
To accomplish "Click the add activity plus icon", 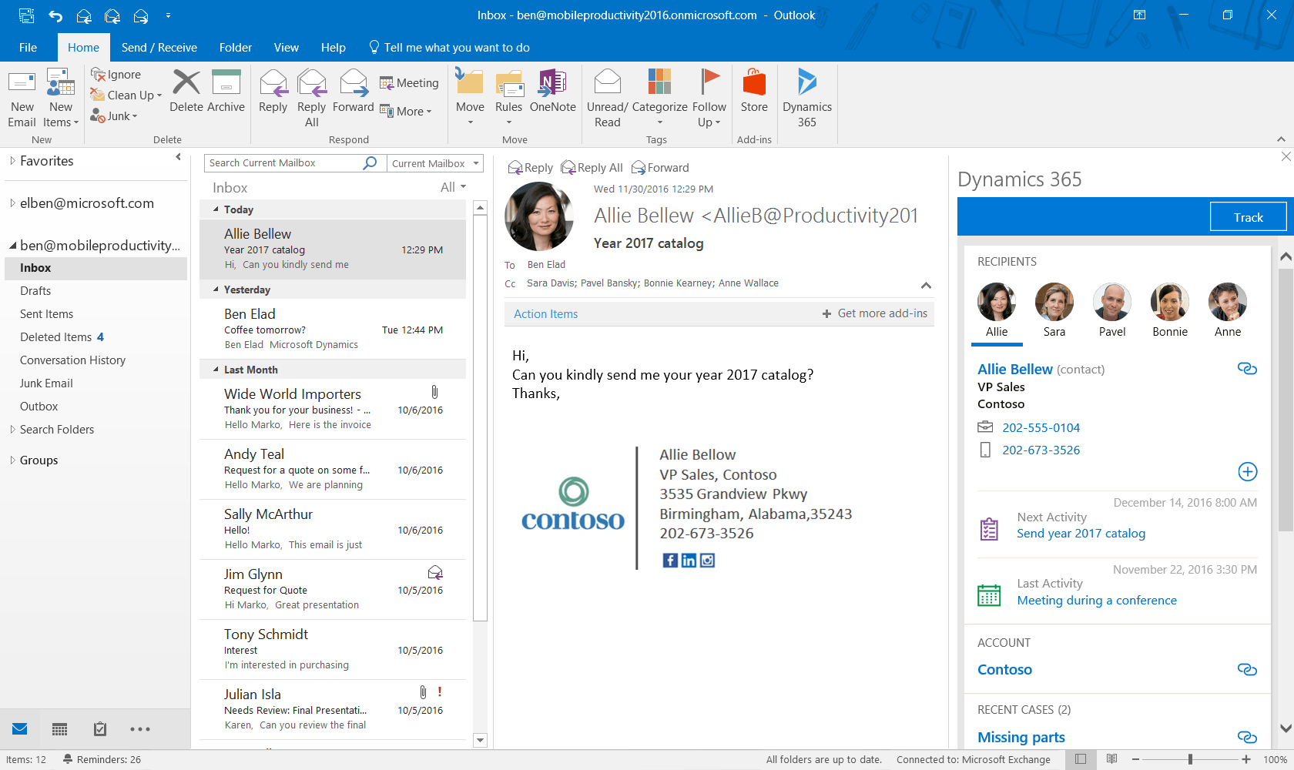I will point(1248,472).
